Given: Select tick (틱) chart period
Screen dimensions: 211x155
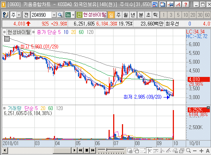Looking at the screenshot, I should tap(156, 15).
